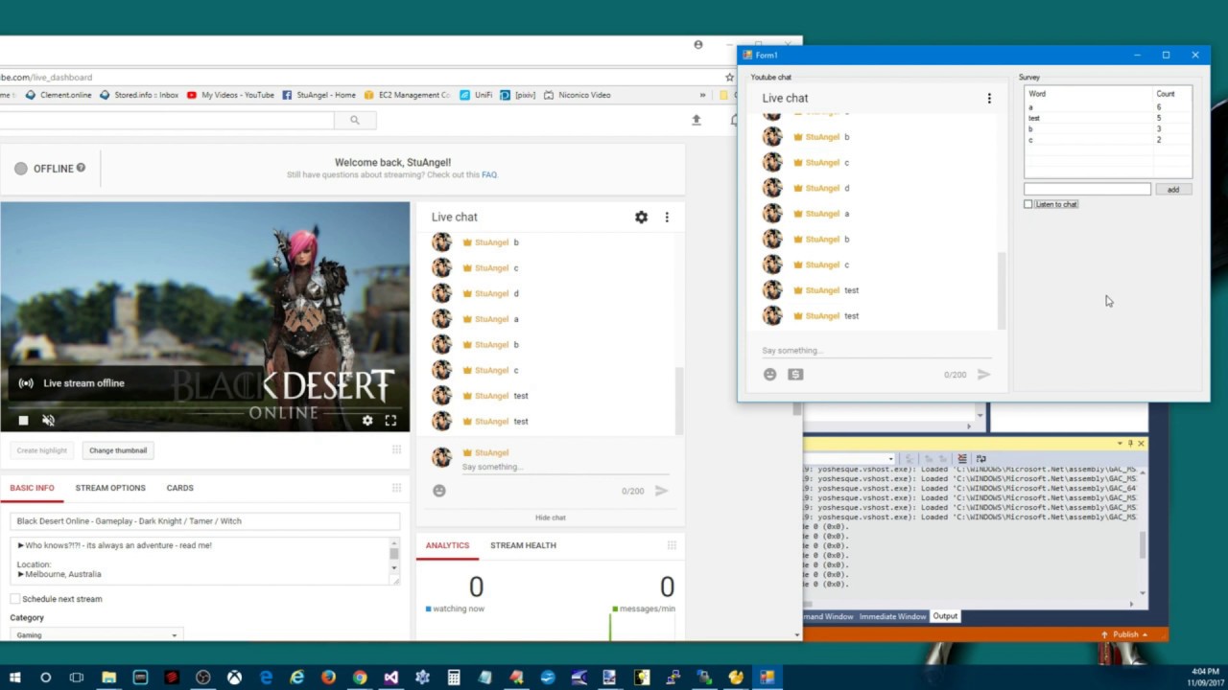Check the Schedule next stream checkbox
Screen dimensions: 1228x690
14,599
